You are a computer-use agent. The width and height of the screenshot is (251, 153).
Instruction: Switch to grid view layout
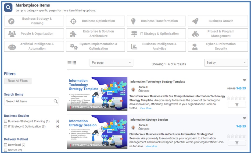pyautogui.click(x=74, y=63)
